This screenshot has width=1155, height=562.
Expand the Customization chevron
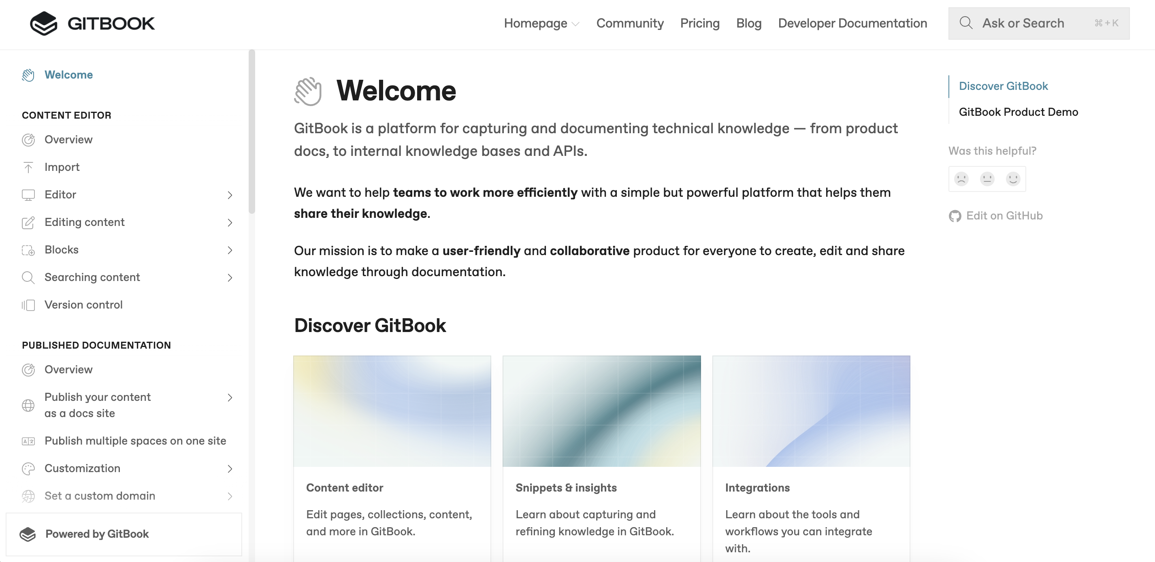click(x=230, y=469)
